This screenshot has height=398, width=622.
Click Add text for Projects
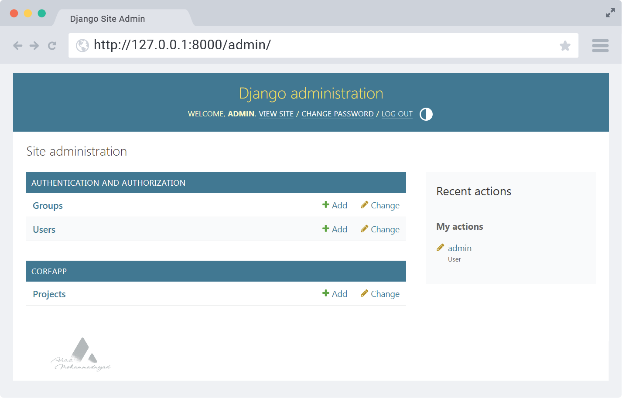click(x=339, y=294)
